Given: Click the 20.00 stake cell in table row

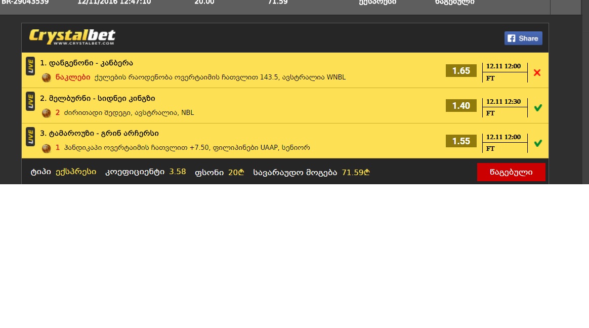Looking at the screenshot, I should [x=204, y=2].
